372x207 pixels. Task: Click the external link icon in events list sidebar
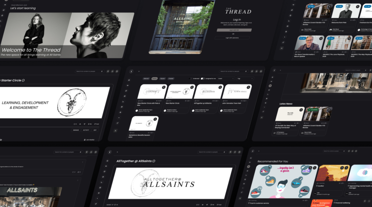117,123
